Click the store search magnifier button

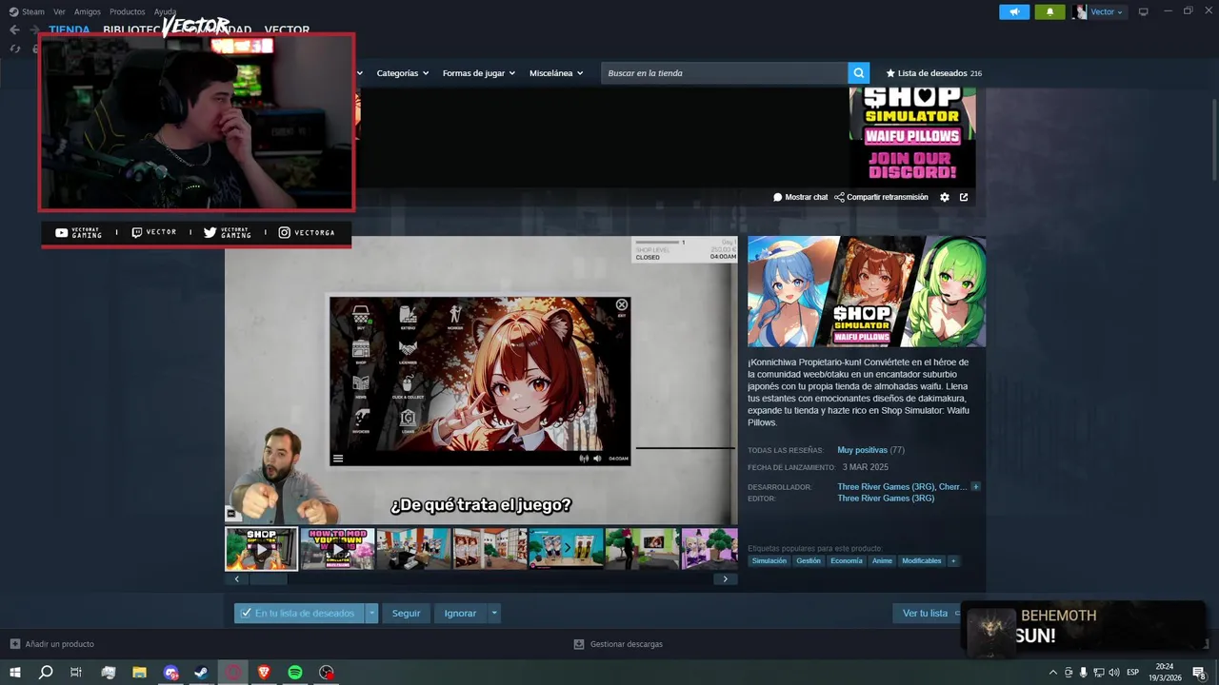point(859,73)
